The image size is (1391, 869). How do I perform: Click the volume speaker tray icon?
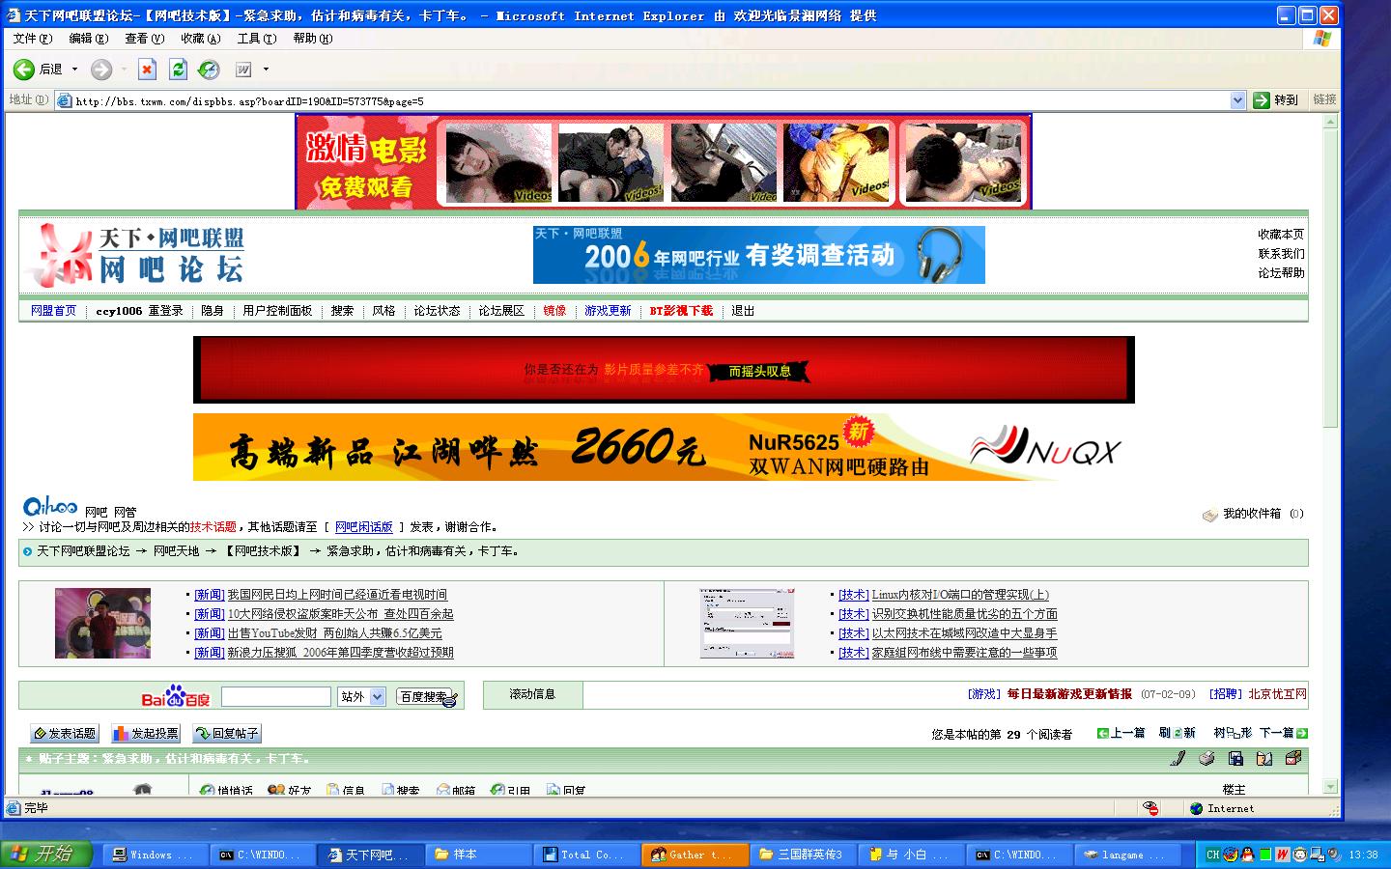point(1334,855)
